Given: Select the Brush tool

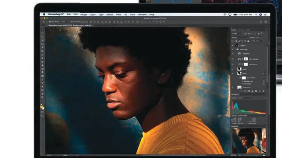Looking at the screenshot, I should pos(42,54).
